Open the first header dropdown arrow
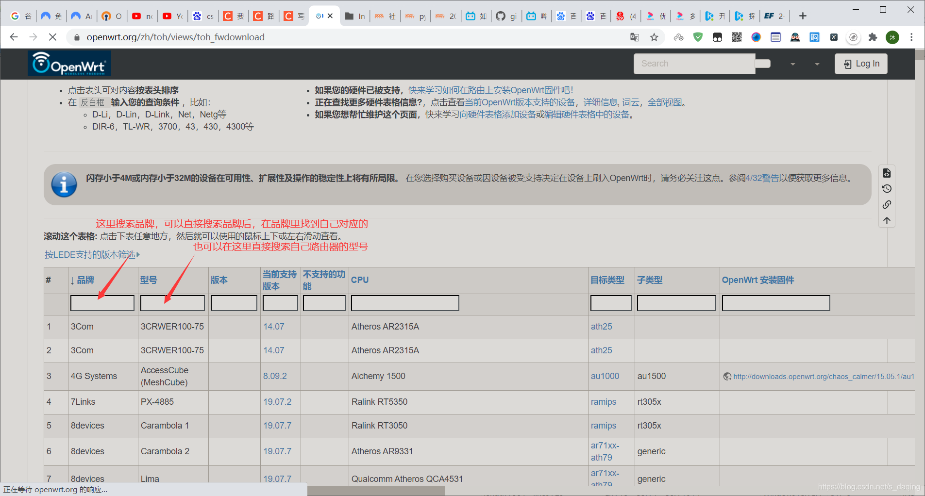The height and width of the screenshot is (496, 925). click(x=793, y=64)
